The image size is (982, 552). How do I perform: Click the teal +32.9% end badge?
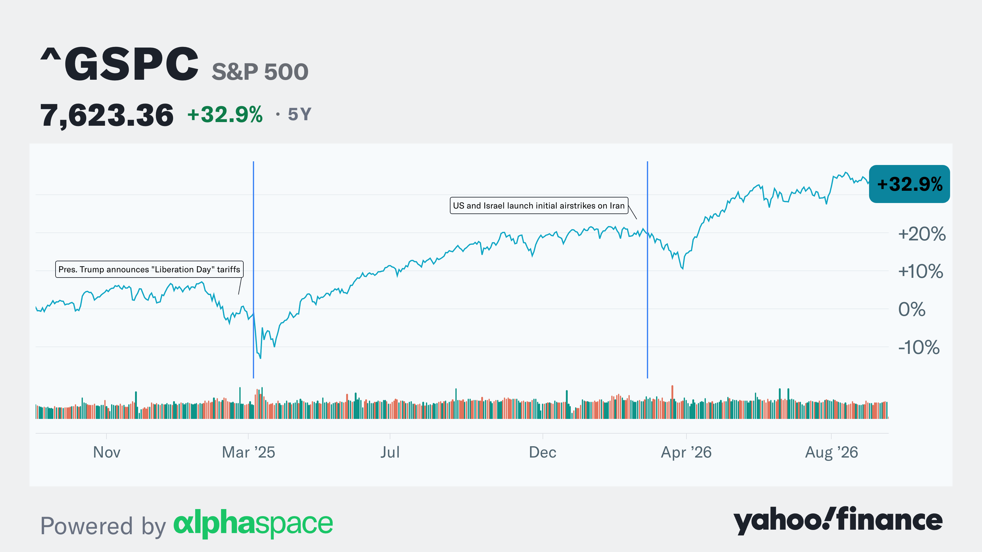tap(909, 184)
